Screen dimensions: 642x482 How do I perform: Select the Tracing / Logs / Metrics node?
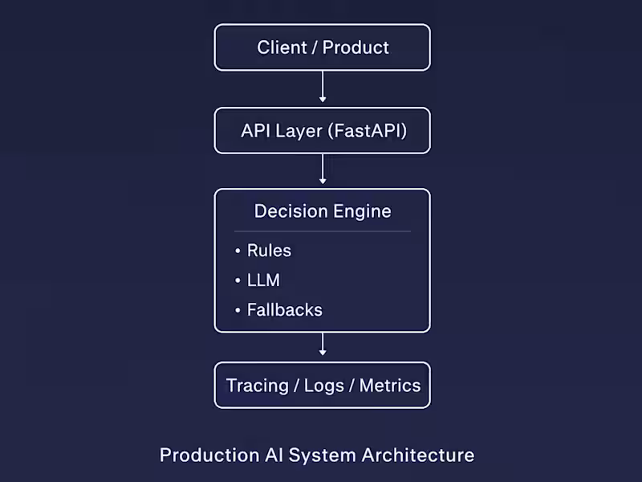[322, 386]
